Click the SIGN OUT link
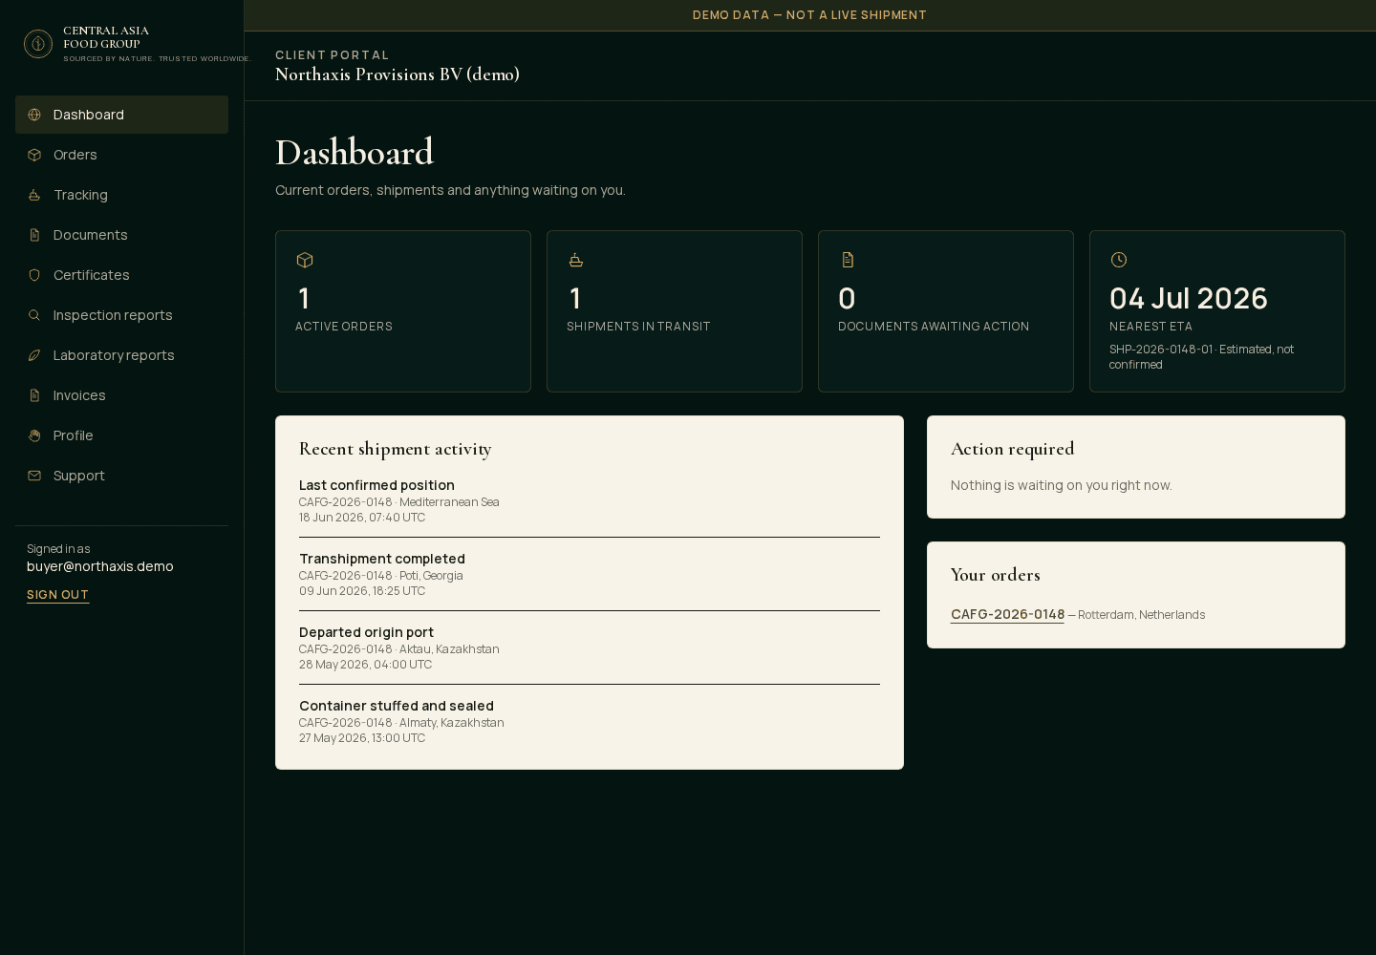The height and width of the screenshot is (955, 1376). click(x=57, y=595)
